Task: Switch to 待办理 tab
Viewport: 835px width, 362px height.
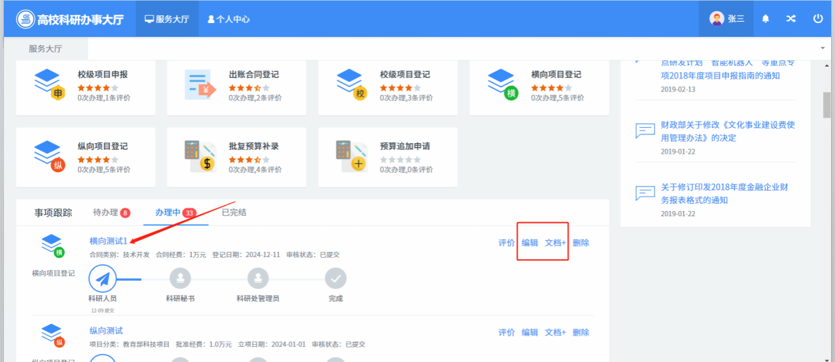Action: pyautogui.click(x=111, y=213)
